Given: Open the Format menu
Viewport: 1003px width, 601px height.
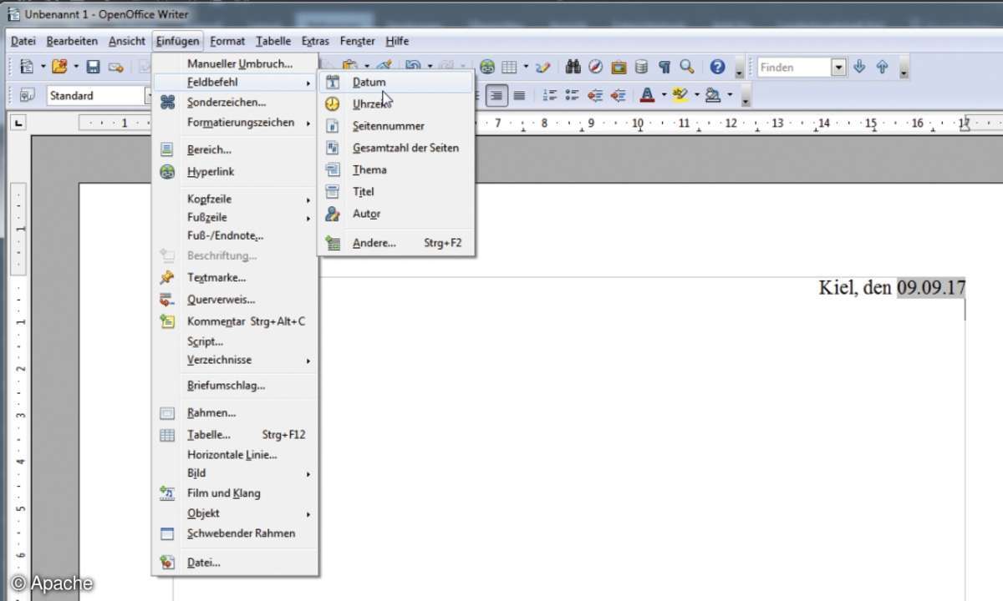Looking at the screenshot, I should click(x=227, y=40).
